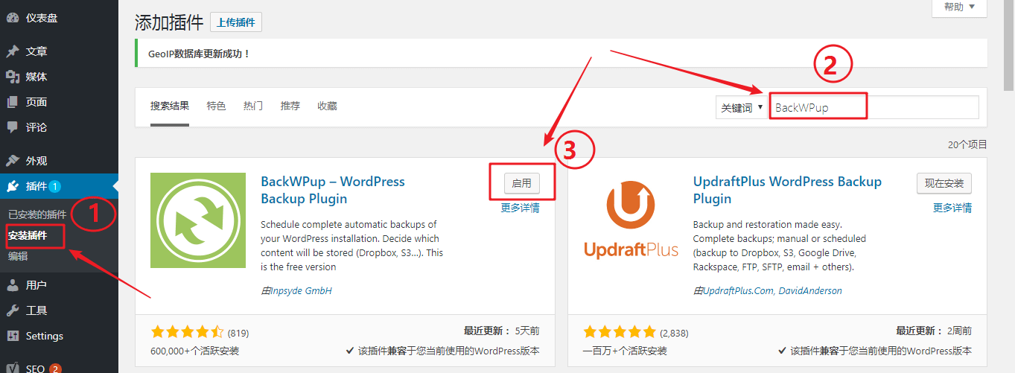This screenshot has width=1015, height=373.
Task: Open 编辑 plugin editor submenu item
Action: pyautogui.click(x=18, y=256)
